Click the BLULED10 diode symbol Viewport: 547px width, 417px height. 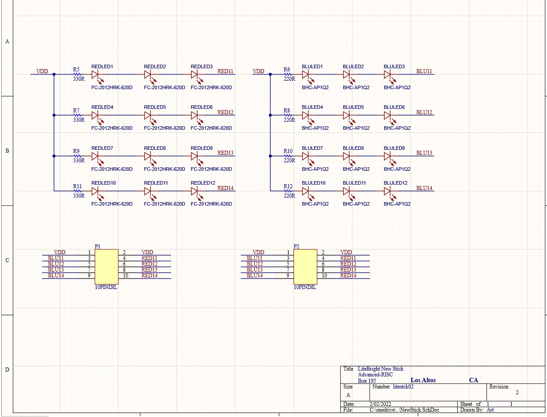[x=306, y=191]
